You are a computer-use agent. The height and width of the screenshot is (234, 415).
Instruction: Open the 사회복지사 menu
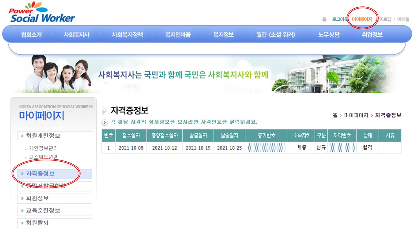coord(76,35)
